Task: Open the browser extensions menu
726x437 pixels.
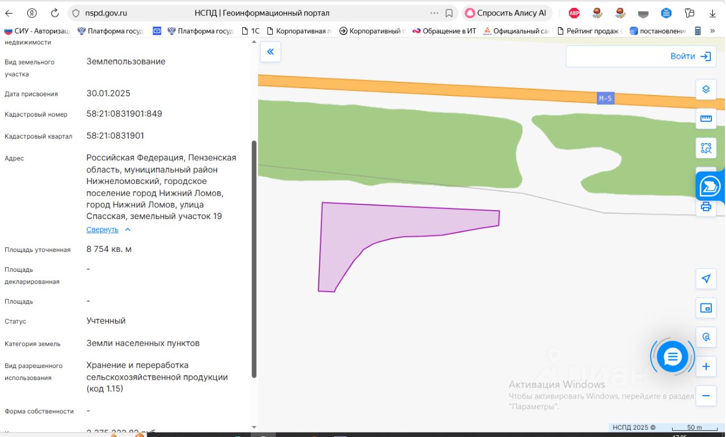Action: 690,13
